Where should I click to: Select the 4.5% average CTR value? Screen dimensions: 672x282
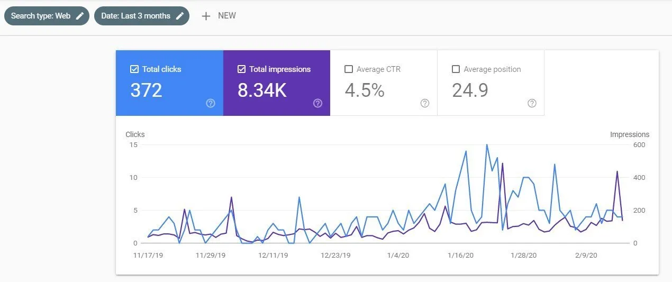365,90
